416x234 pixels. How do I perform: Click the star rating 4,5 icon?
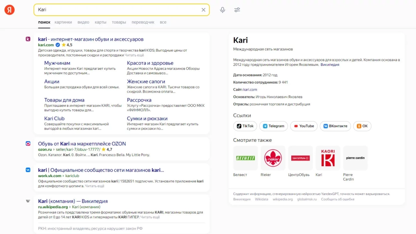pyautogui.click(x=64, y=45)
